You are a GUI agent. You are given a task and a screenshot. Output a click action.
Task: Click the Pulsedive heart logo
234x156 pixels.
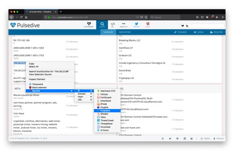(13, 25)
